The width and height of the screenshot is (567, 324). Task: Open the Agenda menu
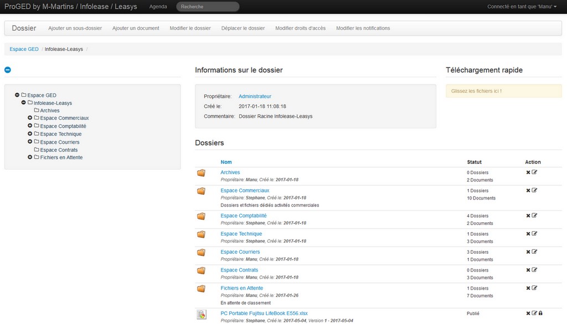coord(158,7)
